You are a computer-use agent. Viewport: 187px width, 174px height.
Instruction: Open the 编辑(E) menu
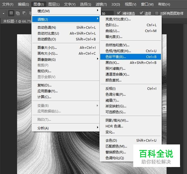(24, 4)
